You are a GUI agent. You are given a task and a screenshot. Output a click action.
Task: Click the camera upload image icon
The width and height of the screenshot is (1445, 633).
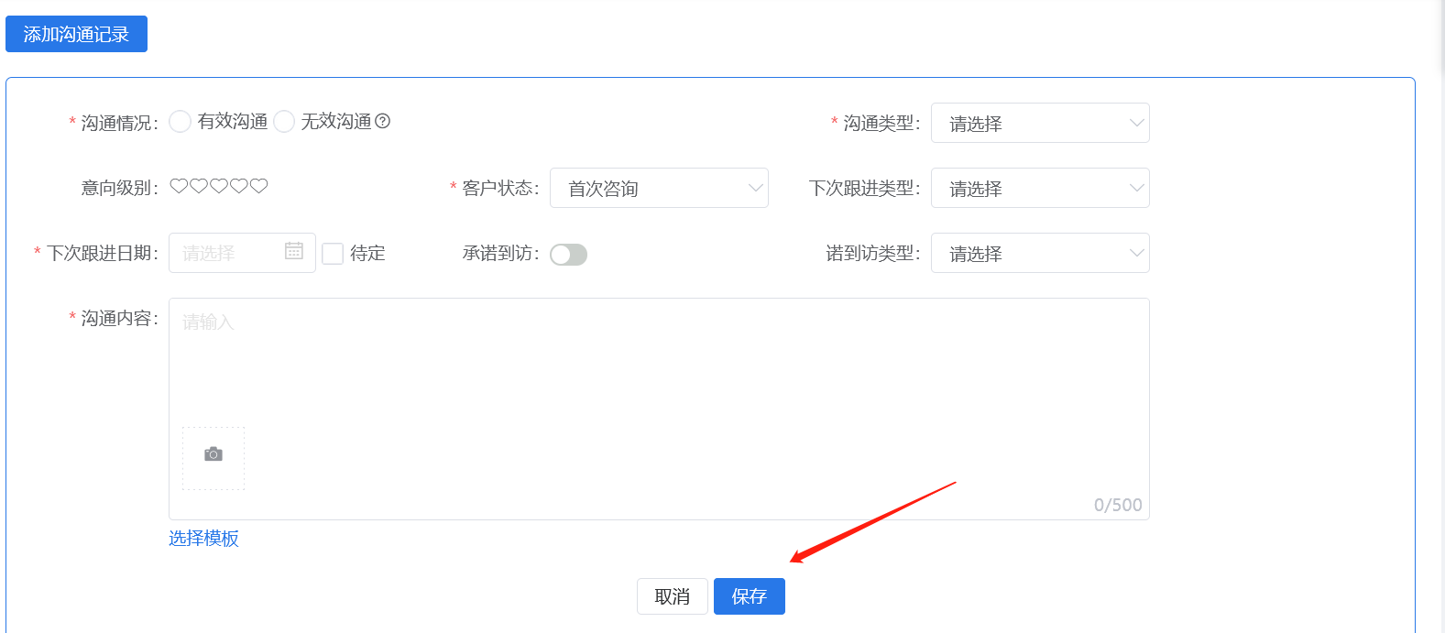(x=213, y=454)
